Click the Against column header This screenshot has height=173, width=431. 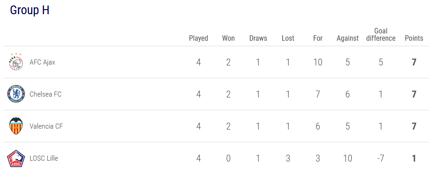click(348, 38)
